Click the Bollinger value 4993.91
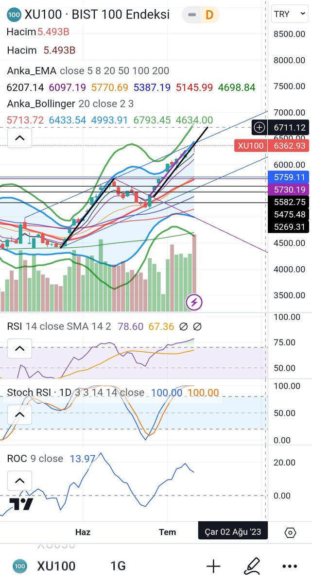The image size is (312, 583). (x=110, y=120)
